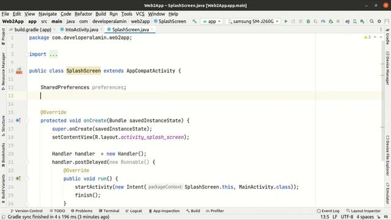Open the Resource Manager side panel
This screenshot has height=220, width=391.
point(3,71)
